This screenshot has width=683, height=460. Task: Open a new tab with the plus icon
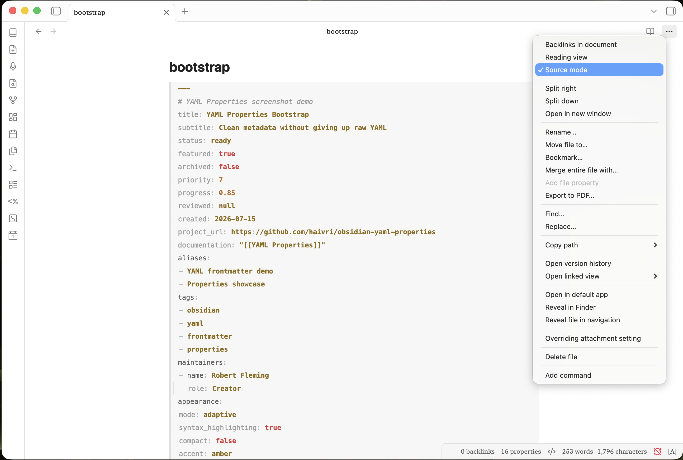tap(185, 11)
